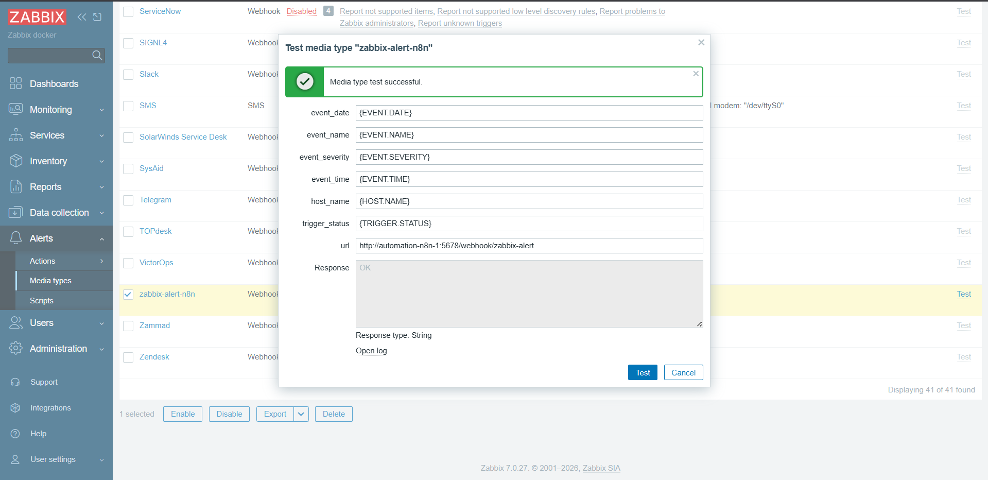Tick the Zammad checkbox
Screen dimensions: 988x480
pyautogui.click(x=128, y=326)
